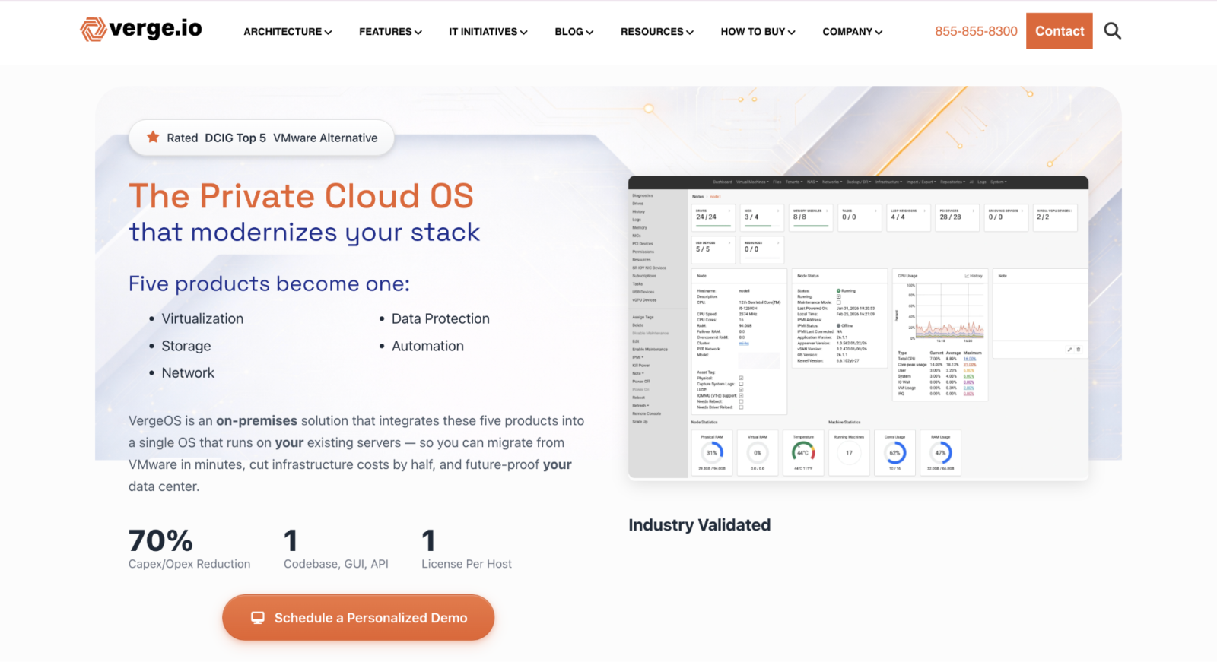The width and height of the screenshot is (1217, 662).
Task: Select Enable Maintenance in the preview sidebar
Action: [x=650, y=350]
